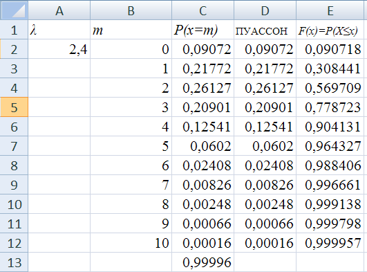
Task: Click the ПУАССОН header cell
Action: [265, 30]
